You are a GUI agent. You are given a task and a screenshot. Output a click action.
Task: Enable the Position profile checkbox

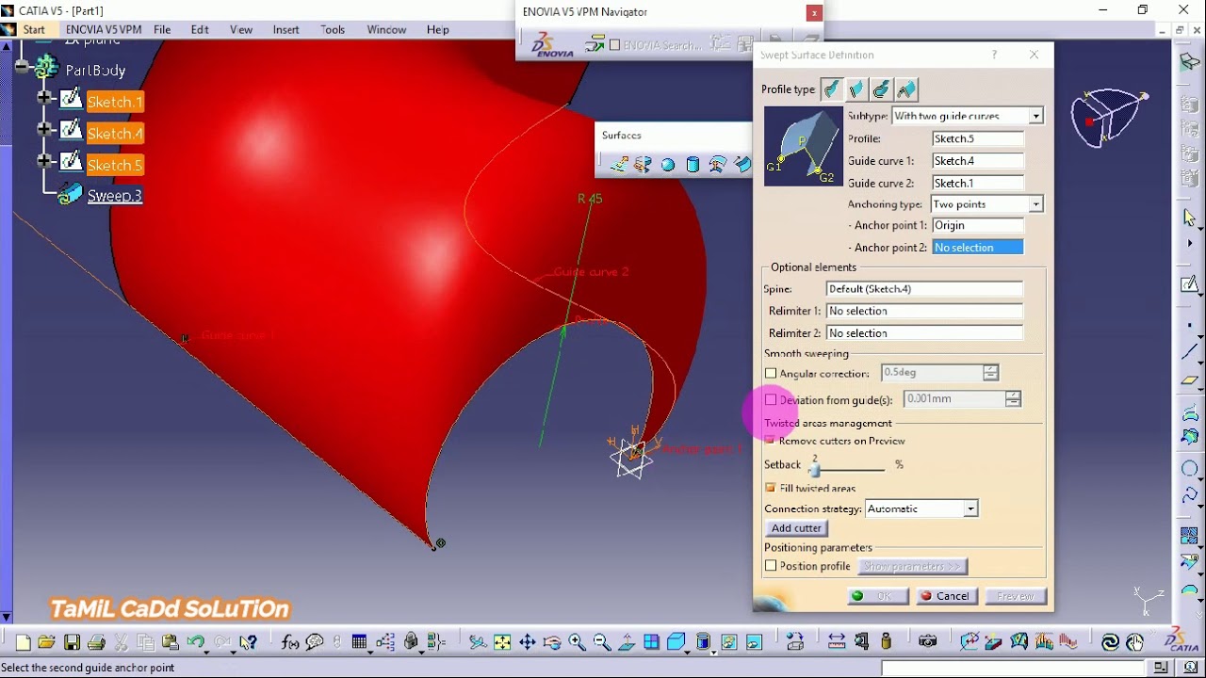pyautogui.click(x=771, y=566)
